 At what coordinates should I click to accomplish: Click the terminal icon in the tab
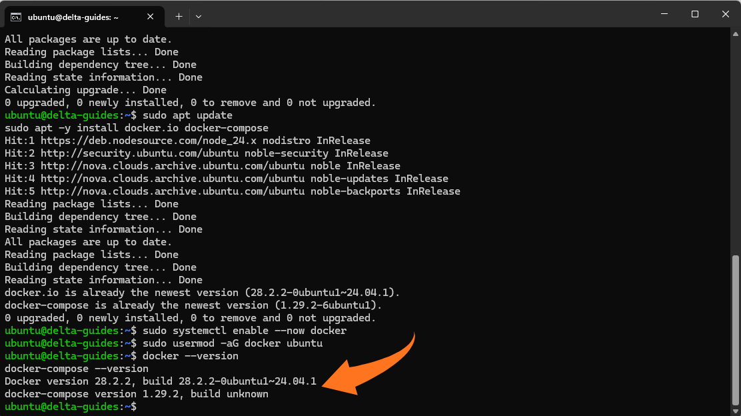coord(16,16)
